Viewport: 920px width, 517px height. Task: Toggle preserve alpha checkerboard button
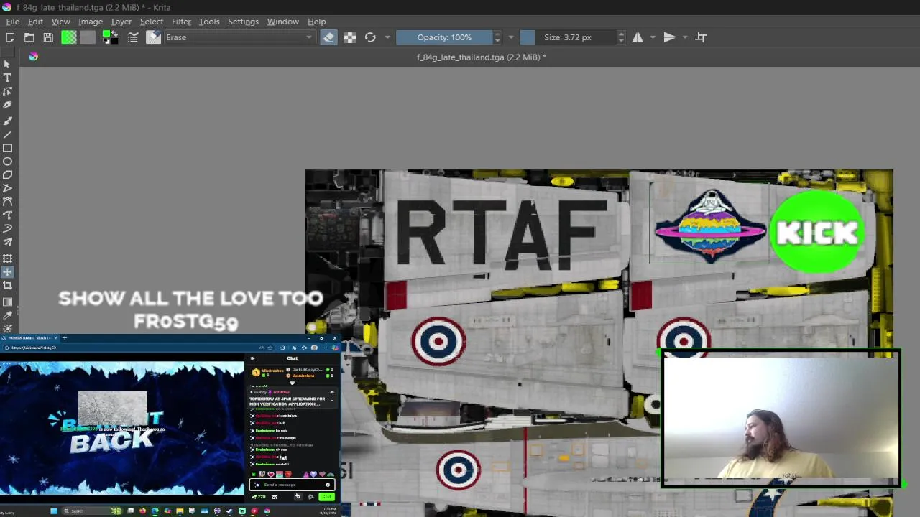349,37
